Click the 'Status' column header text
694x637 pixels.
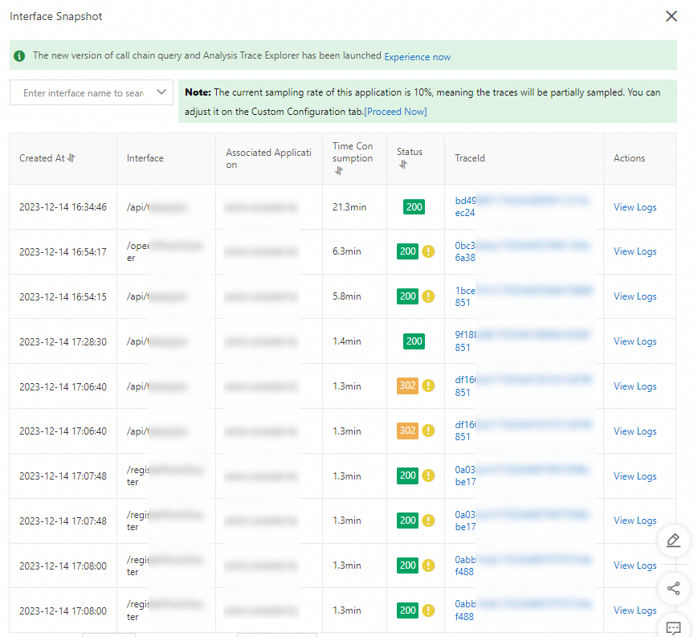coord(410,152)
